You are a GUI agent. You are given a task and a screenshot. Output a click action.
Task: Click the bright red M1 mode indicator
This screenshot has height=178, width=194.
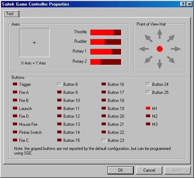coord(148,108)
